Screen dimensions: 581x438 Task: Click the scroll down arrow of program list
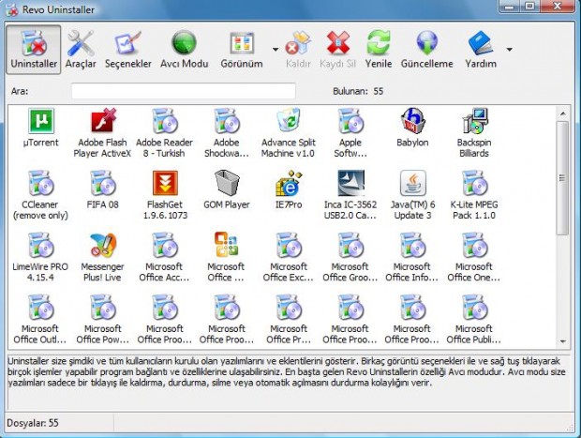click(x=563, y=340)
